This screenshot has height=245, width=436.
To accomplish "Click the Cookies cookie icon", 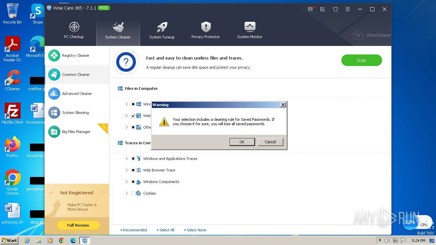I will [139, 193].
